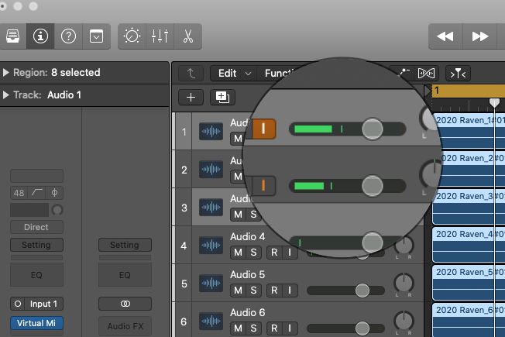Disable orange input monitoring on Audio 1
This screenshot has height=337, width=505.
264,129
